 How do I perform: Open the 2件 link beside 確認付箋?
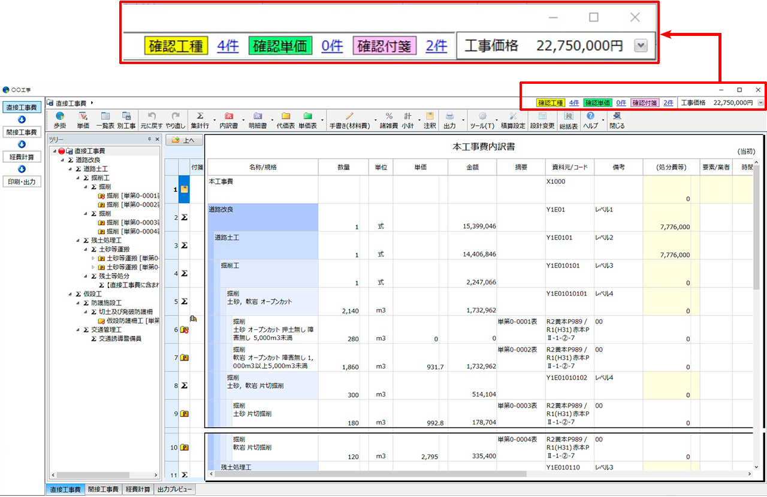668,102
